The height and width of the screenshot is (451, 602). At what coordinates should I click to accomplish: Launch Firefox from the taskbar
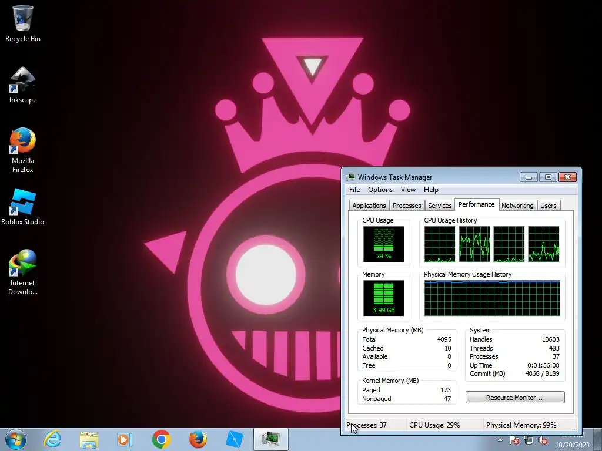(198, 439)
